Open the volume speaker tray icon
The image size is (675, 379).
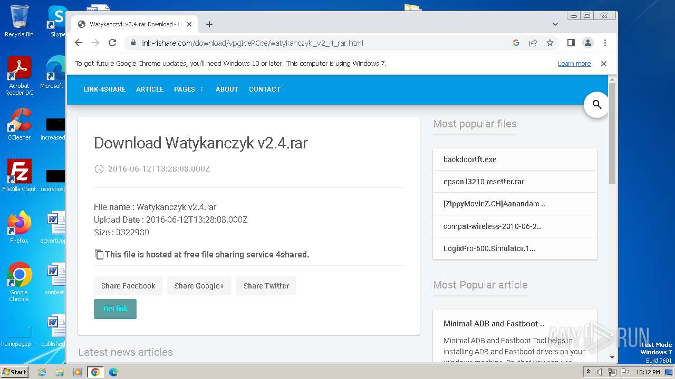(x=600, y=372)
